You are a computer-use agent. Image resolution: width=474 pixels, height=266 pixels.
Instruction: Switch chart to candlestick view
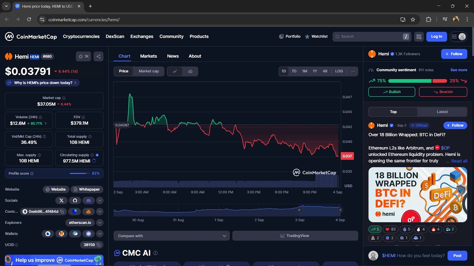tap(190, 71)
